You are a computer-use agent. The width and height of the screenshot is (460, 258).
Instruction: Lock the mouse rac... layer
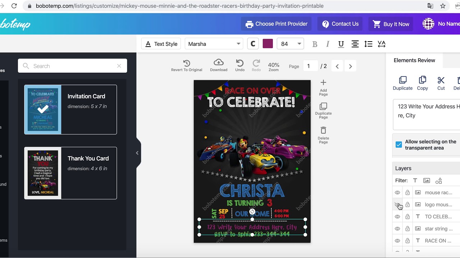coord(408,192)
